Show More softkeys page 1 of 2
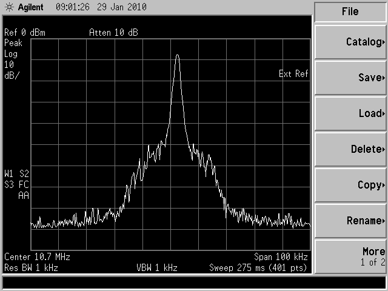 [350, 256]
